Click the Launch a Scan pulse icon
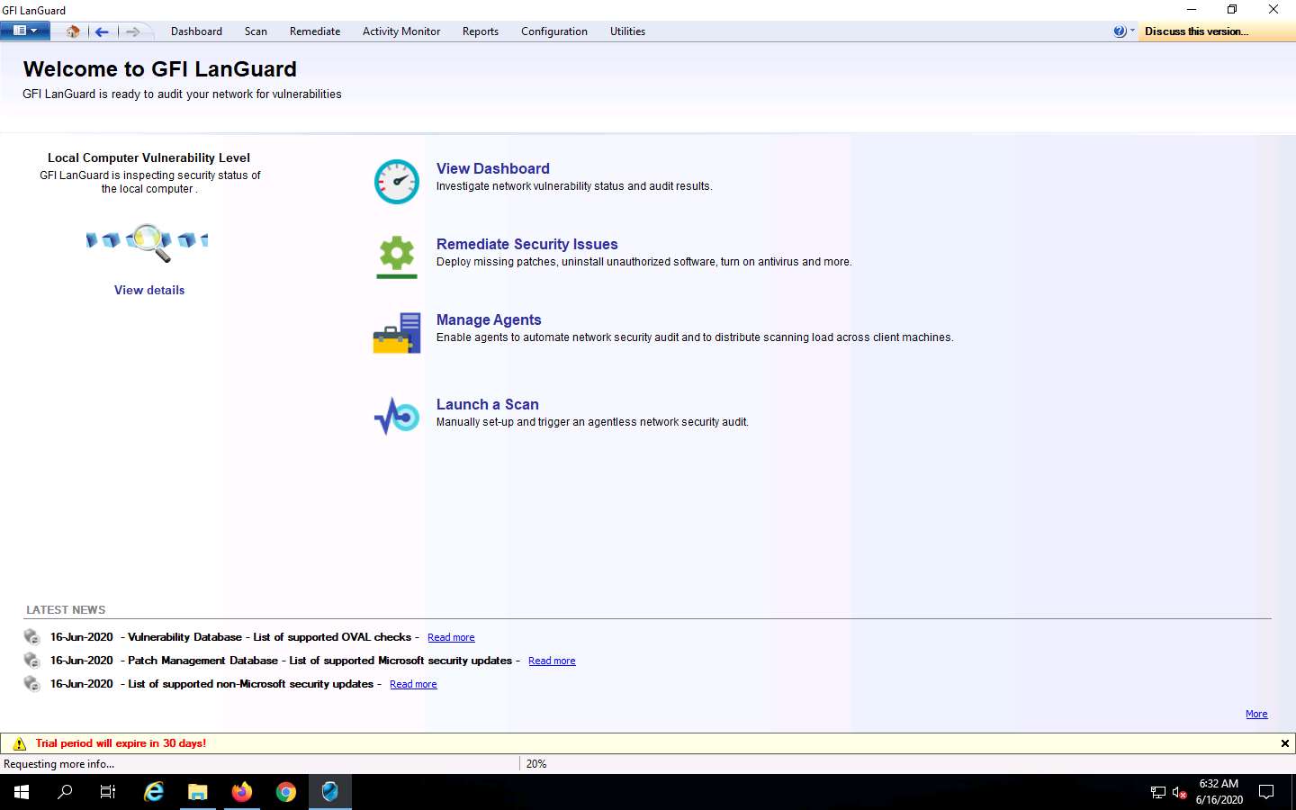1296x810 pixels. [x=397, y=417]
